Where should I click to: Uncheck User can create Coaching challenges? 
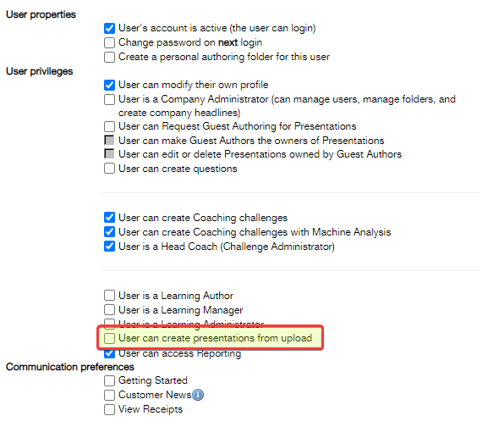click(x=109, y=218)
